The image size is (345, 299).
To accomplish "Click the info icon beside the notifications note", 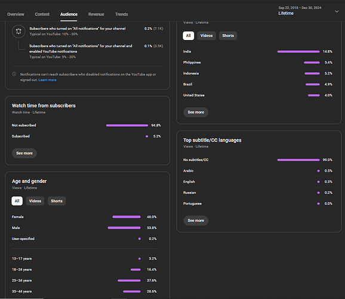I will [x=14, y=74].
